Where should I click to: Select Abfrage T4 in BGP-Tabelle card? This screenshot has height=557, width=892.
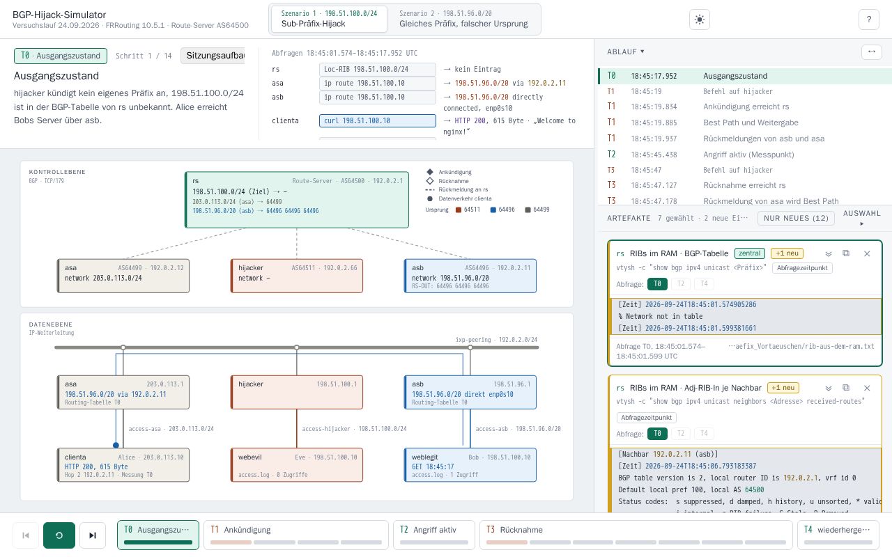[x=704, y=284]
